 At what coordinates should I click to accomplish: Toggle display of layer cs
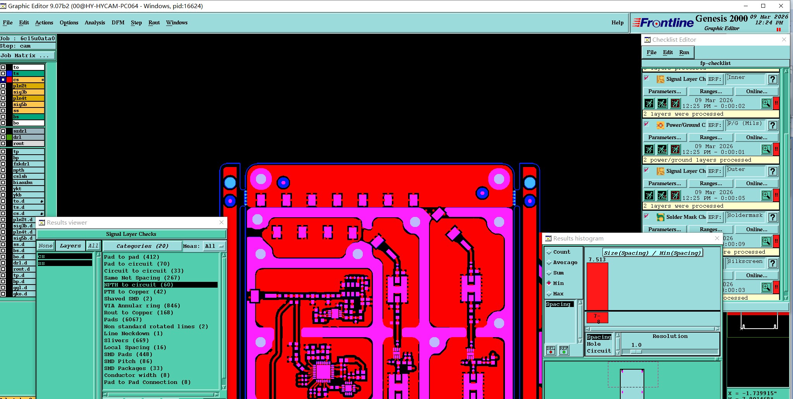[3, 80]
